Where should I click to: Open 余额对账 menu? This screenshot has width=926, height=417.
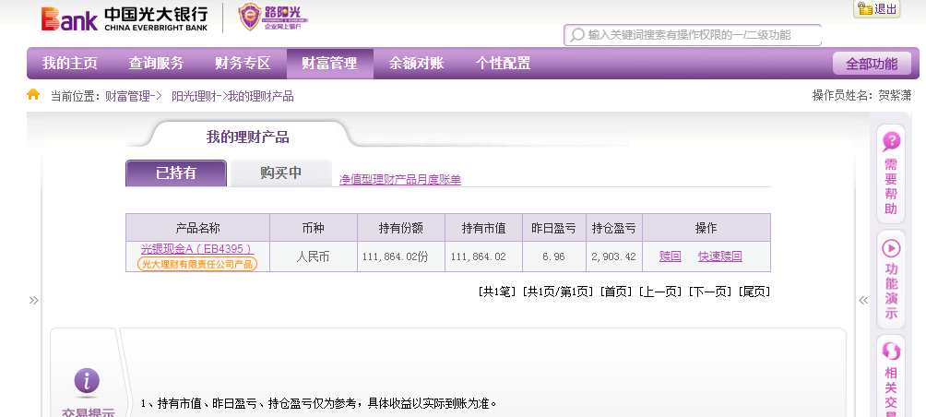point(416,64)
